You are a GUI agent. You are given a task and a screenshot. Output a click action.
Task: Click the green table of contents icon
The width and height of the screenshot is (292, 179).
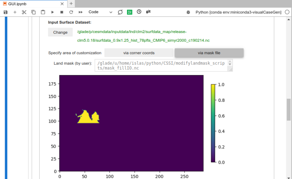coord(130,12)
